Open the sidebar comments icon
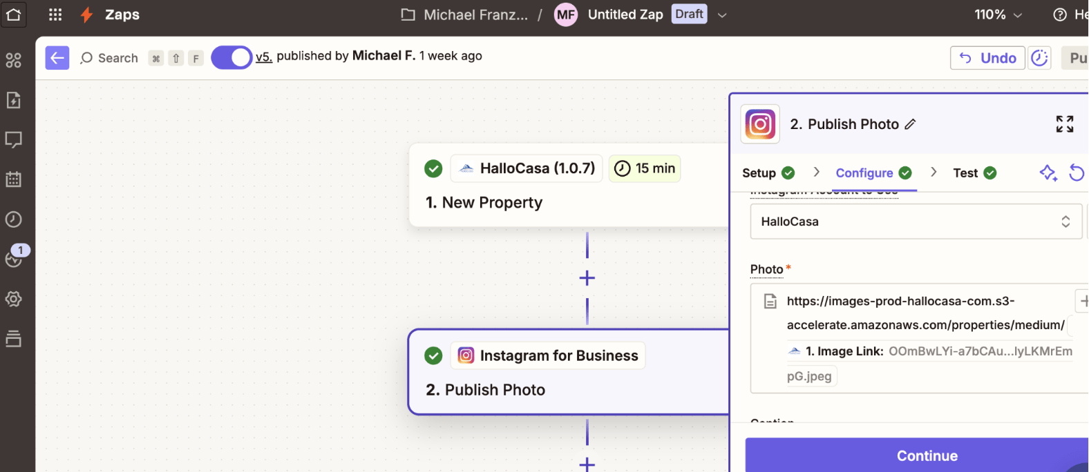The height and width of the screenshot is (472, 1089). 14,140
